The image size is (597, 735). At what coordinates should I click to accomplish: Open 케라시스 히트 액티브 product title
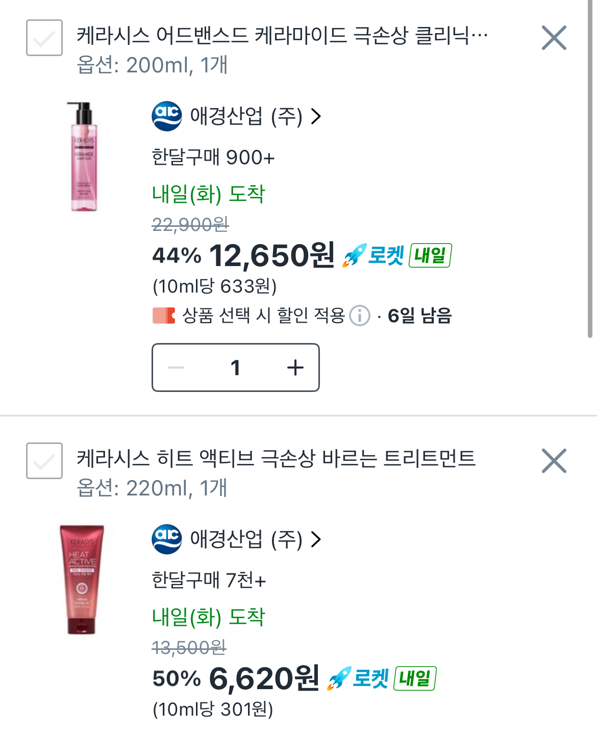(x=276, y=459)
